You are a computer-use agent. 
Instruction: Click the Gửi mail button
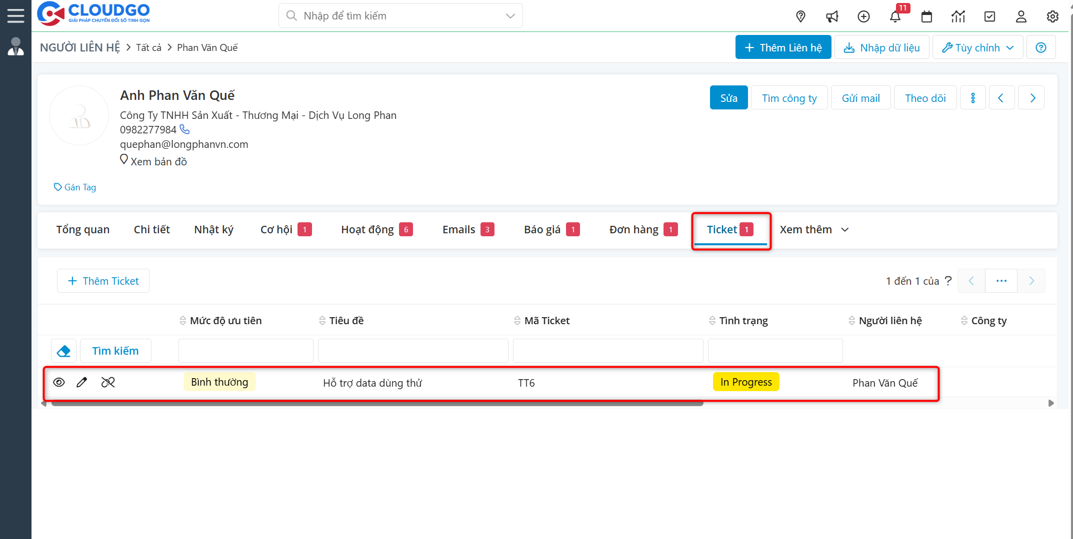(x=860, y=98)
